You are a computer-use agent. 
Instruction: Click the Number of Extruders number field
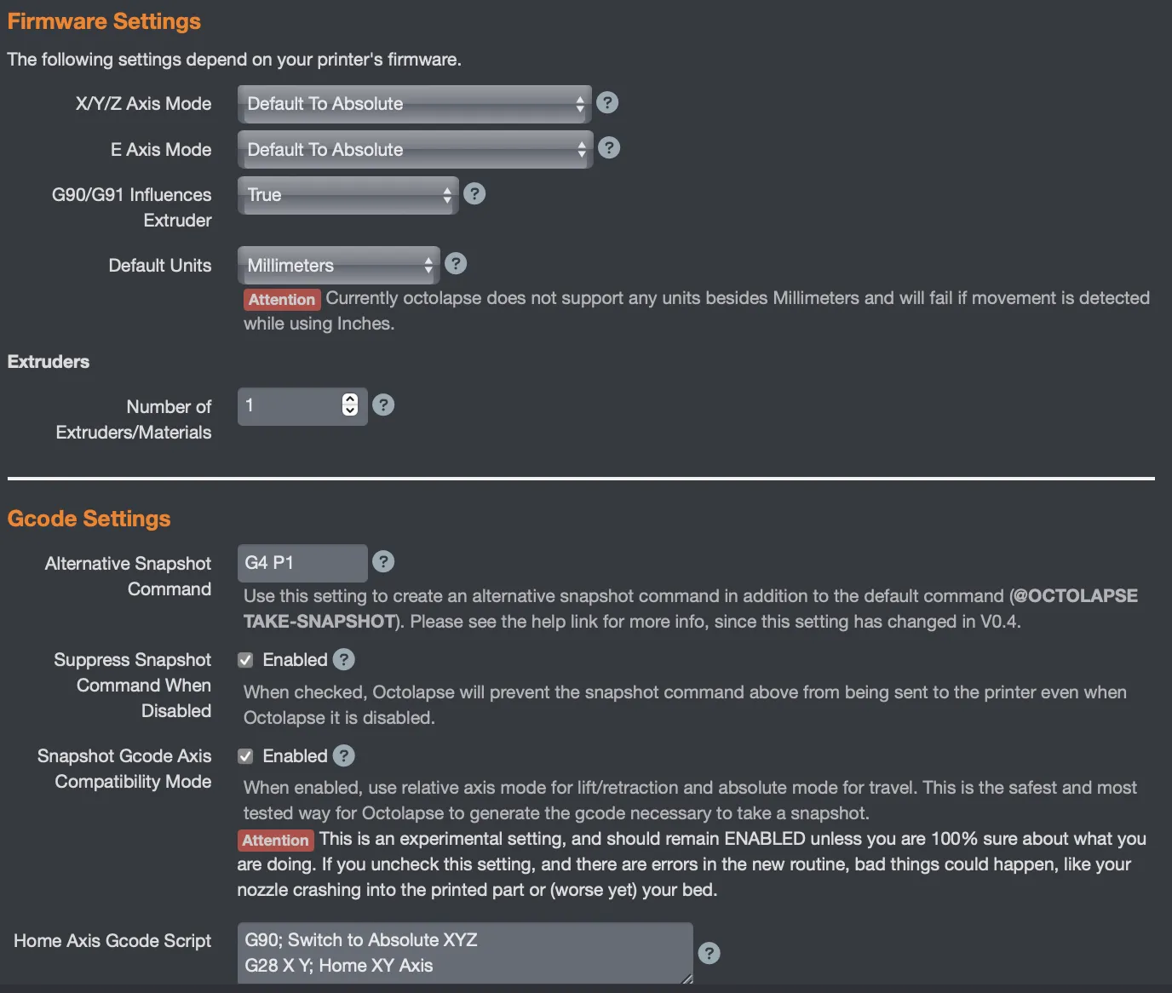pos(290,405)
